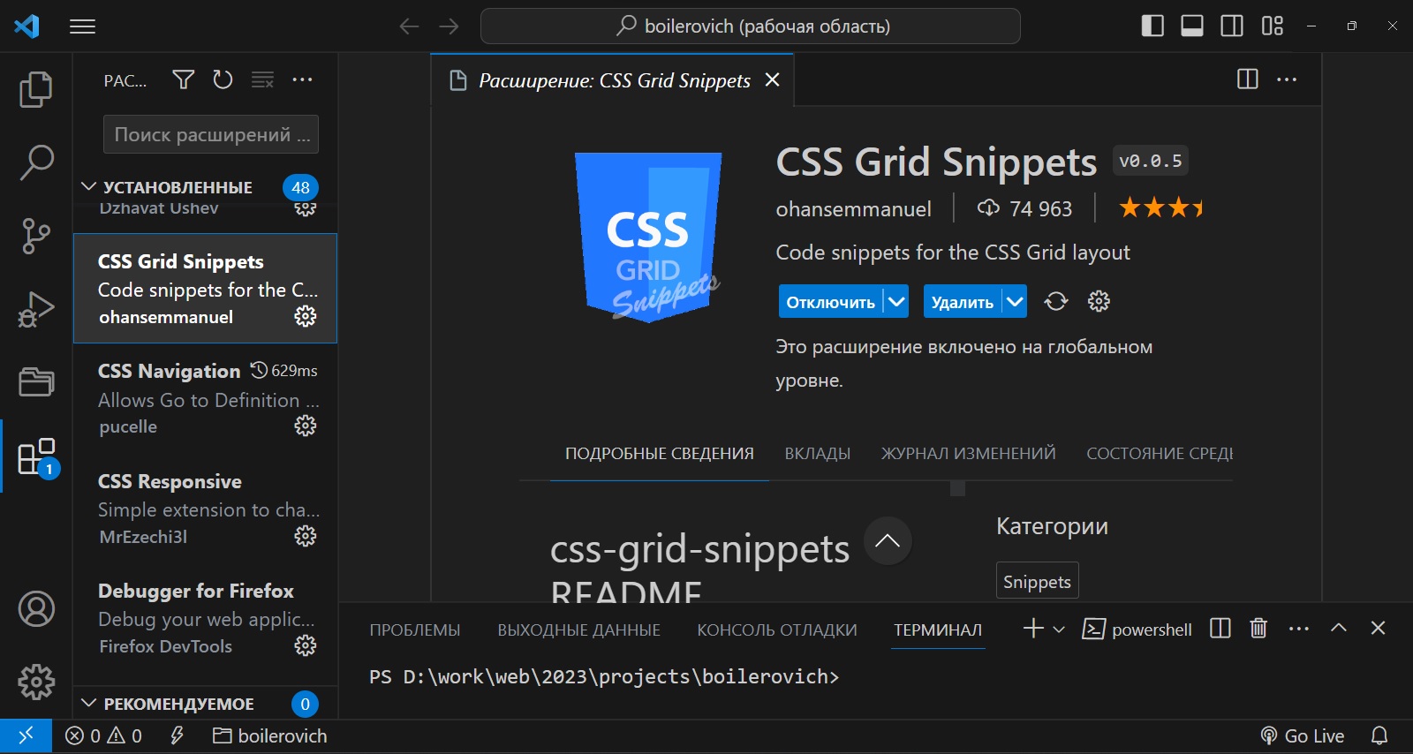Viewport: 1413px width, 754px height.
Task: Kill terminal with the trash icon
Action: (1258, 629)
